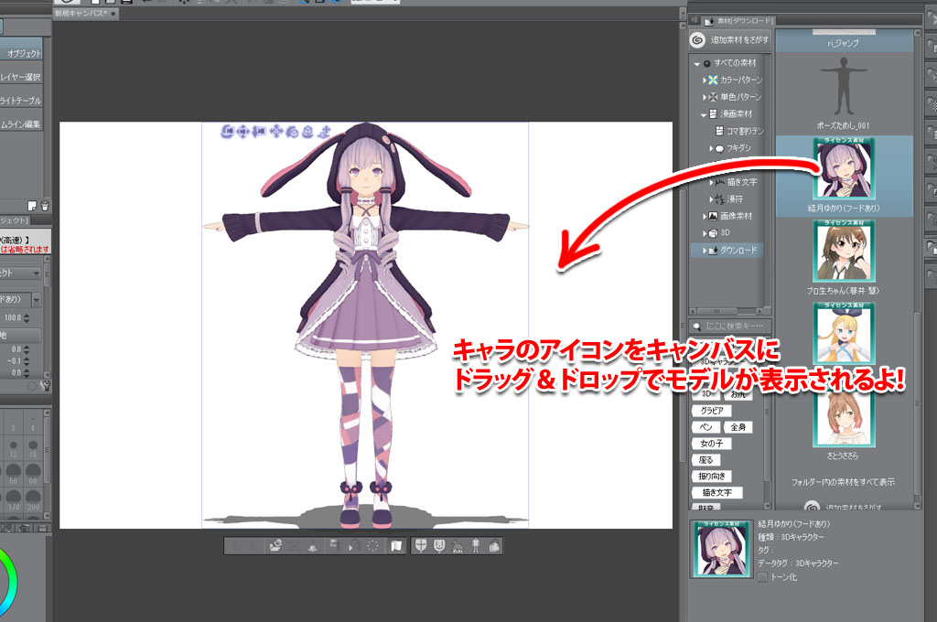Click the search additional materials swirl icon
Viewport: 937px width, 622px height.
point(697,40)
